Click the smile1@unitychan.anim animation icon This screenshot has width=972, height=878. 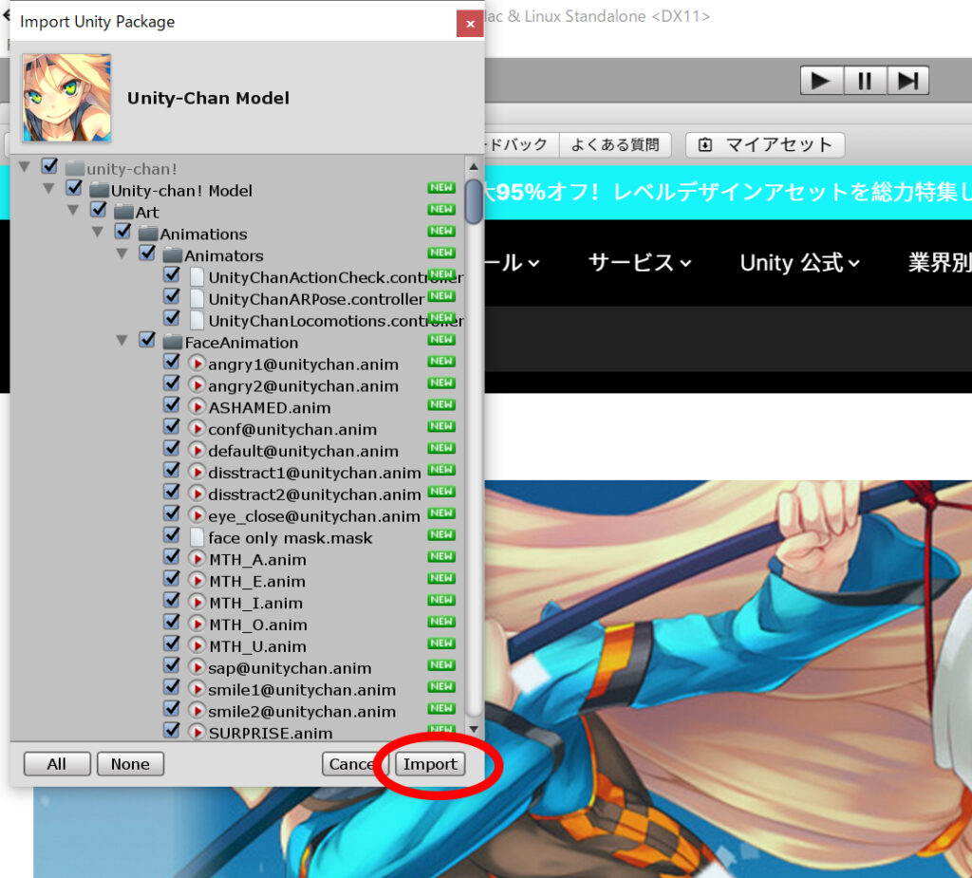196,689
